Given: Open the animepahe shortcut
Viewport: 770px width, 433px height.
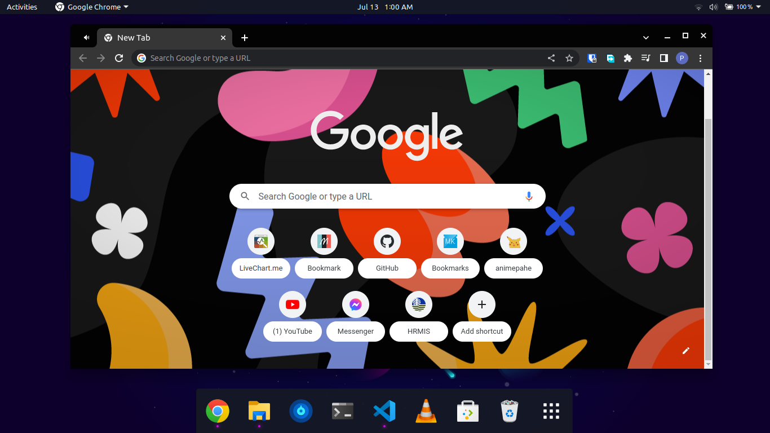Looking at the screenshot, I should coord(514,253).
